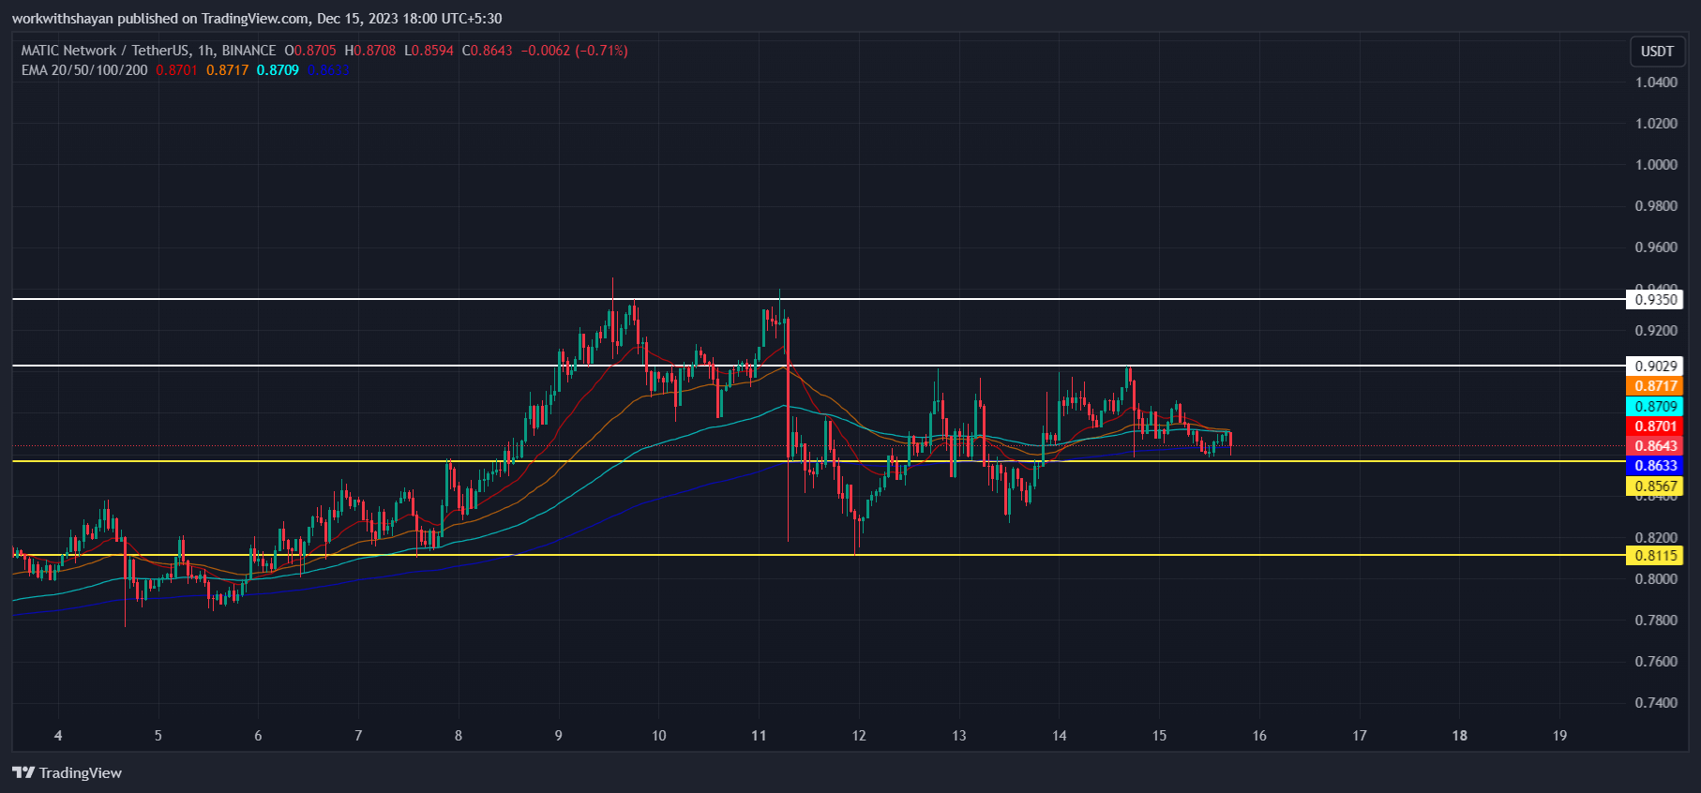Click the 1.0000 price axis label
The image size is (1701, 793).
[1656, 165]
